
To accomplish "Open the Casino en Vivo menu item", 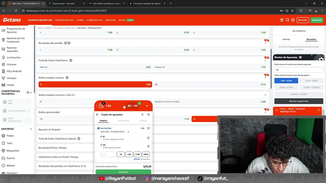I will tap(94, 20).
